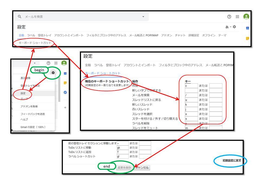
Task: Click the star toggle key field containing s
Action: [191, 119]
